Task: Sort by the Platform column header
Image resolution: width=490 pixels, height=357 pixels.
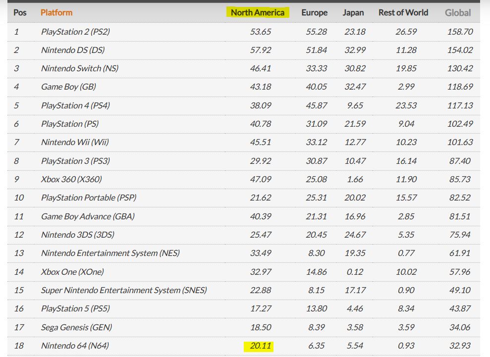Action: coord(56,12)
